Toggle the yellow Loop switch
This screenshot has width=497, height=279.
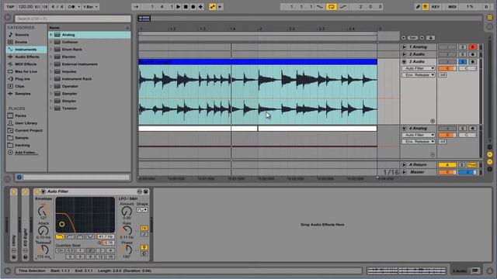(332, 7)
